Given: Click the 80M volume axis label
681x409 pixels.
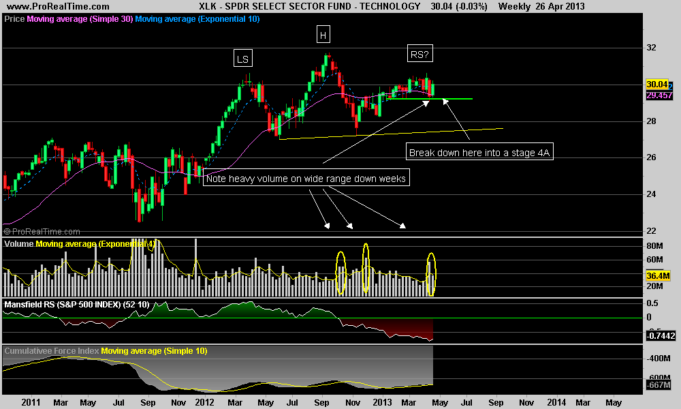Looking at the screenshot, I should (x=654, y=246).
